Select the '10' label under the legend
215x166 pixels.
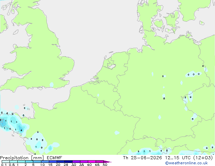(42, 165)
